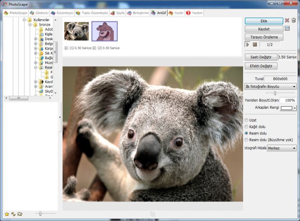Image resolution: width=300 pixels, height=221 pixels.
Task: Select the koala frame thumbnail
Action: pos(76,31)
